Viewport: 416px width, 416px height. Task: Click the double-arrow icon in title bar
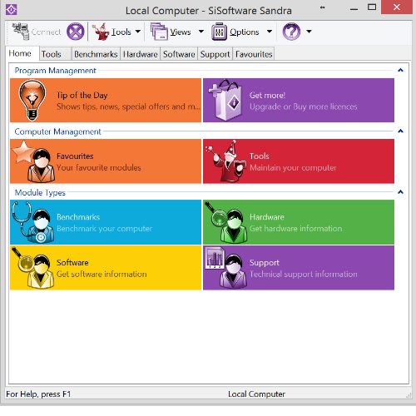(x=322, y=7)
